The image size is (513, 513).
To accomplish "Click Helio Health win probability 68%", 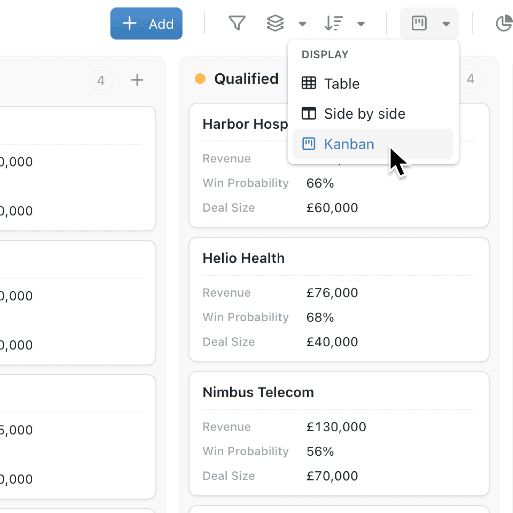I will [320, 317].
